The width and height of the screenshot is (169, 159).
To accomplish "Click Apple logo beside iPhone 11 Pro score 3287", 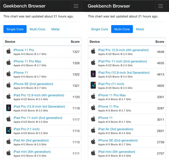I will point(93,107).
